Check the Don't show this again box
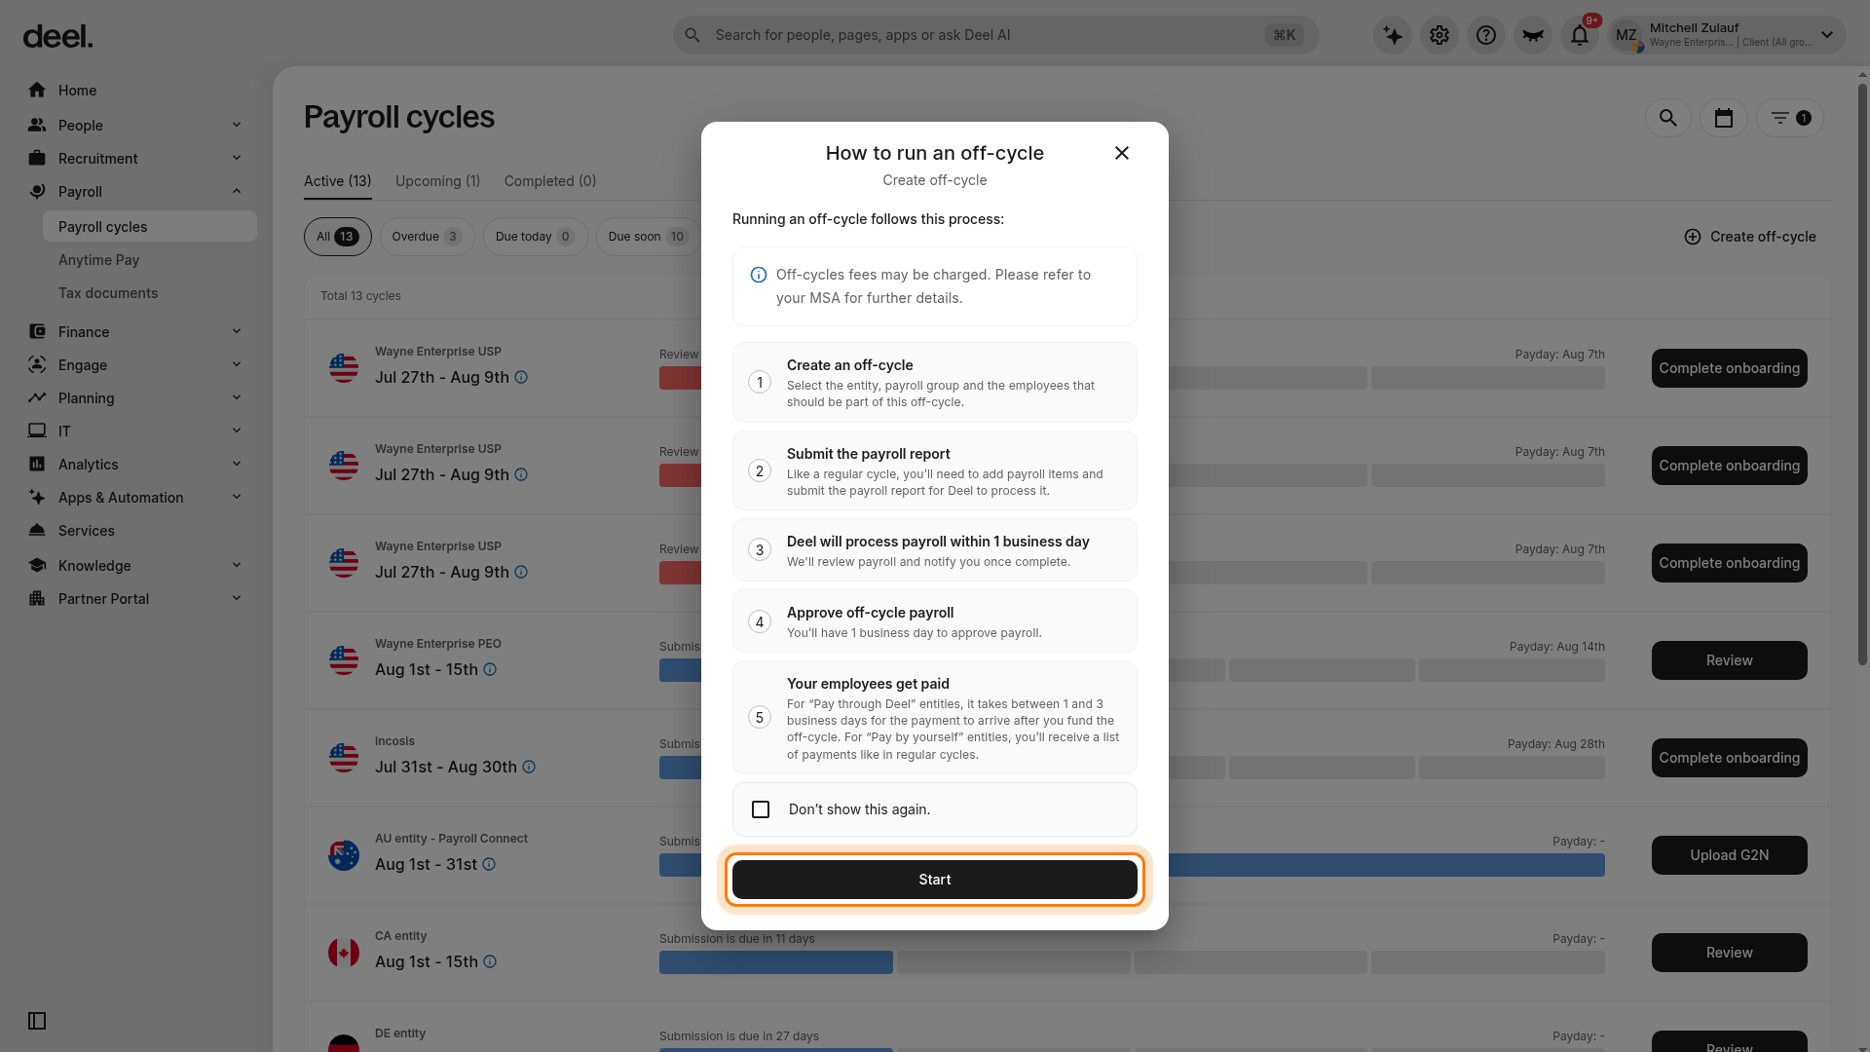Image resolution: width=1870 pixels, height=1052 pixels. [x=761, y=809]
